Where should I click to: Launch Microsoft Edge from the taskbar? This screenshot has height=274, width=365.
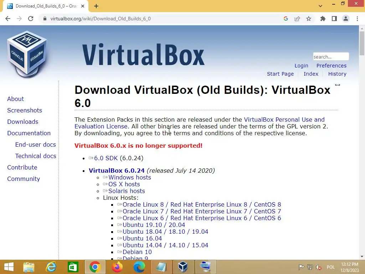pyautogui.click(x=139, y=267)
